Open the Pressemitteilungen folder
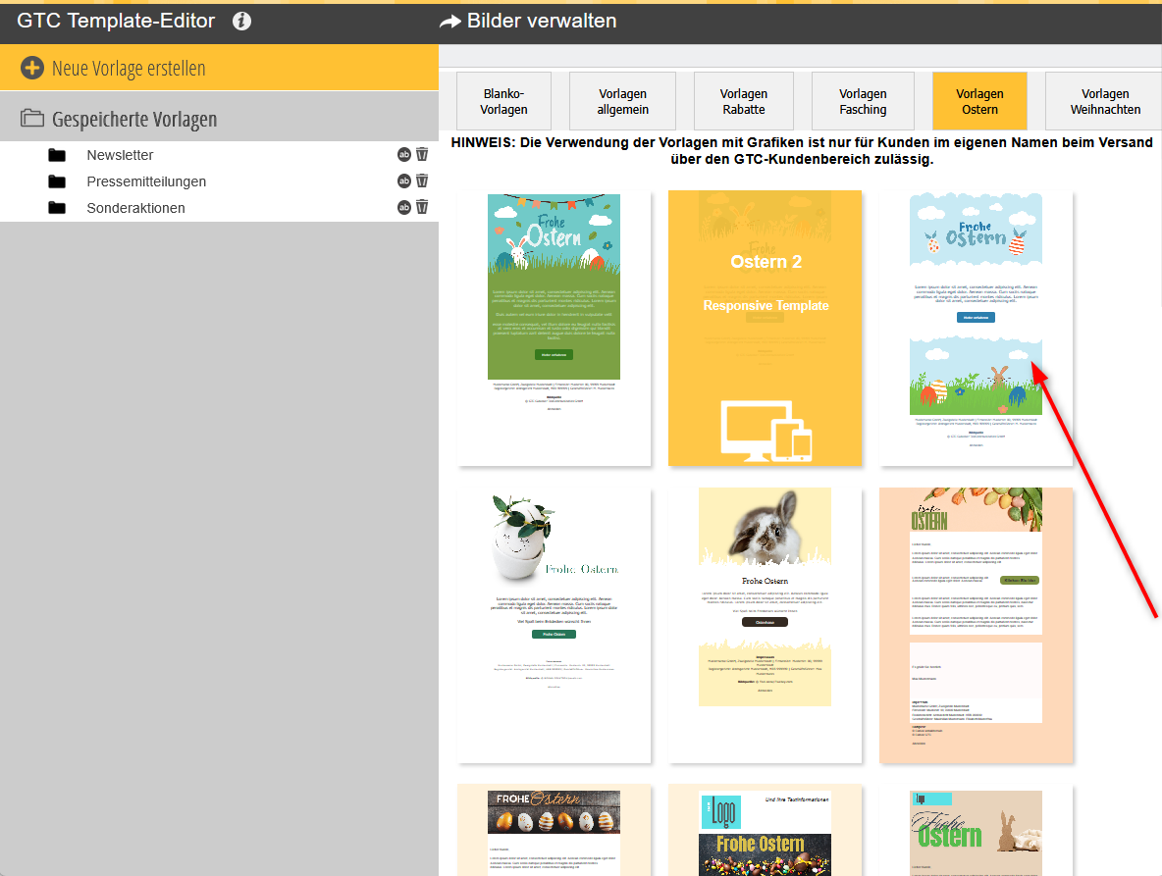This screenshot has height=876, width=1162. 145,181
